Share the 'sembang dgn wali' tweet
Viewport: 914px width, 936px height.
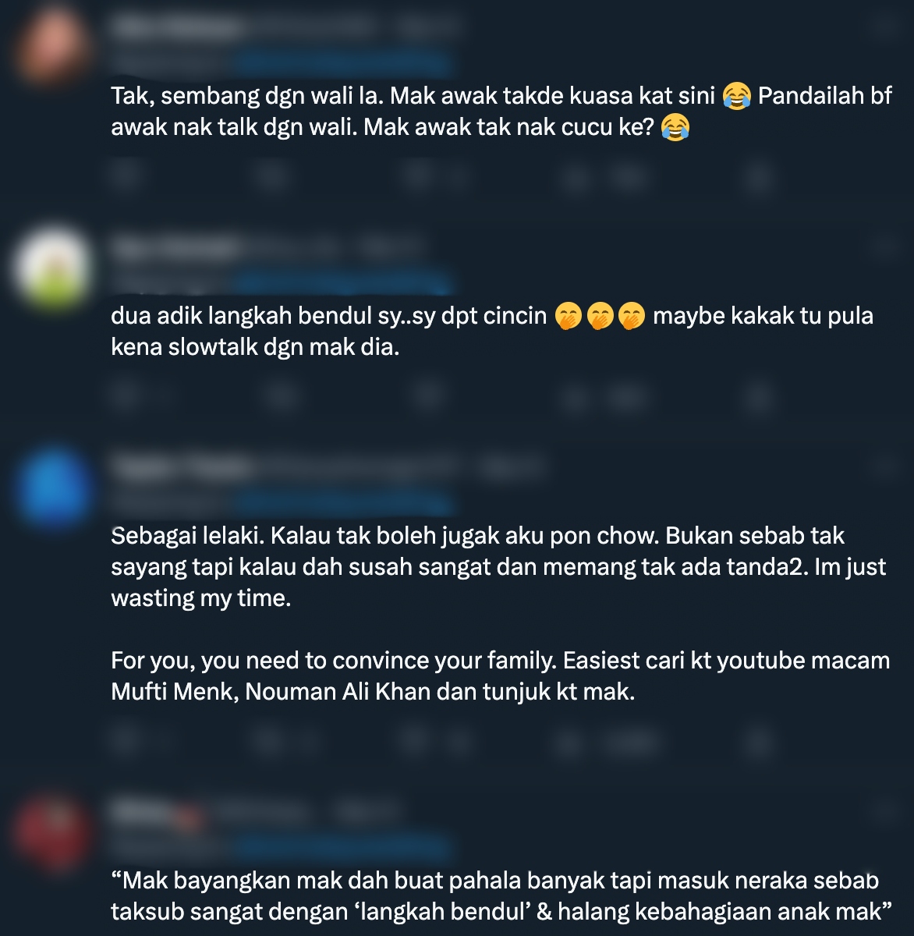pos(756,178)
